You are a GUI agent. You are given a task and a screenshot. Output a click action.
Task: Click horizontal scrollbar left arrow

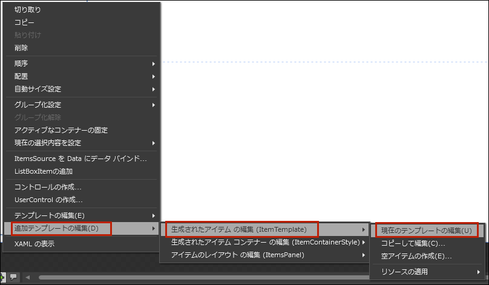(x=28, y=277)
